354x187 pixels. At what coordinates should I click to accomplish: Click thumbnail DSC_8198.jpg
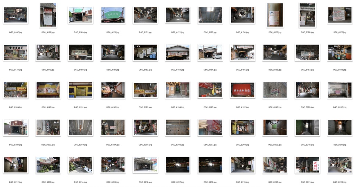click(275, 90)
